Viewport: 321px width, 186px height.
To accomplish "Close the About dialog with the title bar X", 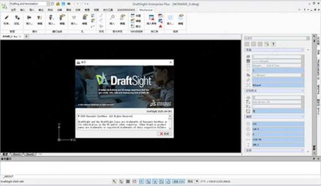I will (x=171, y=62).
